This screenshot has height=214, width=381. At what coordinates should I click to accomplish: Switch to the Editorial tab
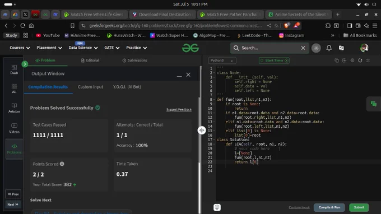pyautogui.click(x=90, y=61)
